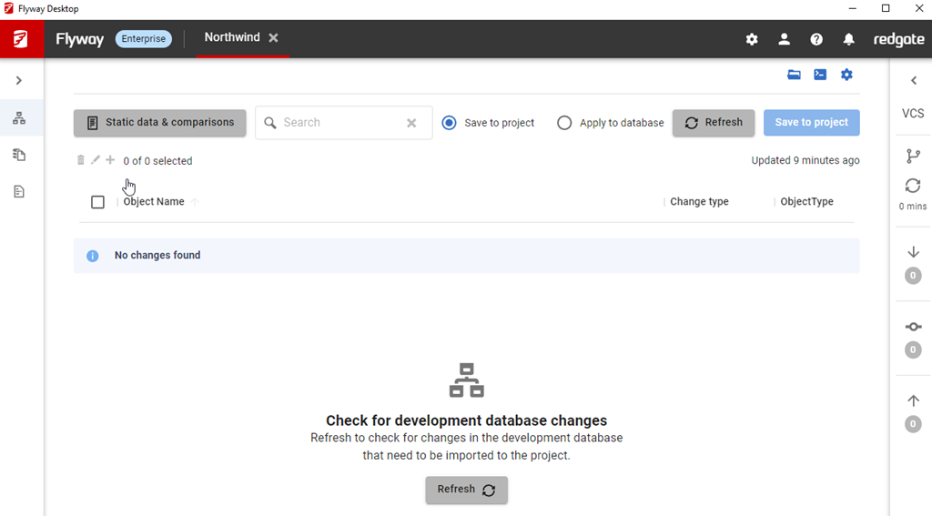Open the migrations icon in left sidebar
932x516 pixels.
pos(19,155)
